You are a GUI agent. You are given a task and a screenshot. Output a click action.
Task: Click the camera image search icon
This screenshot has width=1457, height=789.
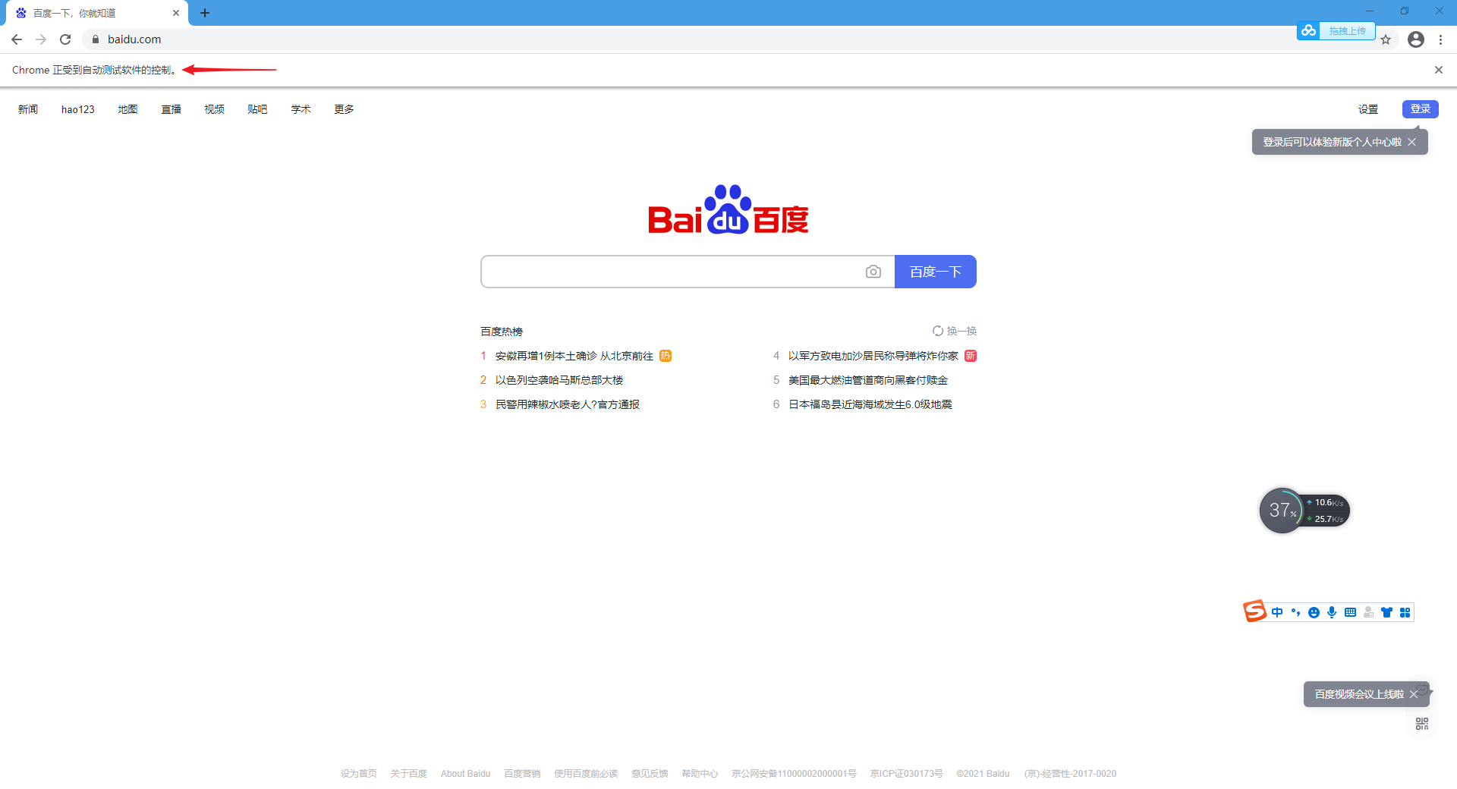click(873, 272)
